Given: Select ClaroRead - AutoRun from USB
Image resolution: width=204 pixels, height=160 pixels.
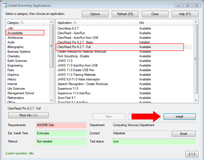Looking at the screenshot, I should (x=124, y=38).
